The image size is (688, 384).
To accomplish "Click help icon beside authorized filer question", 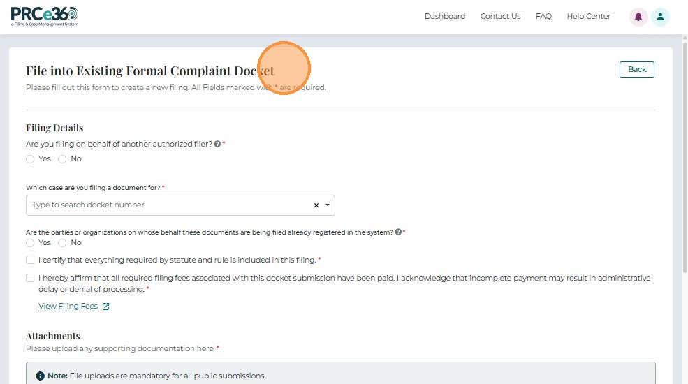I will (217, 144).
